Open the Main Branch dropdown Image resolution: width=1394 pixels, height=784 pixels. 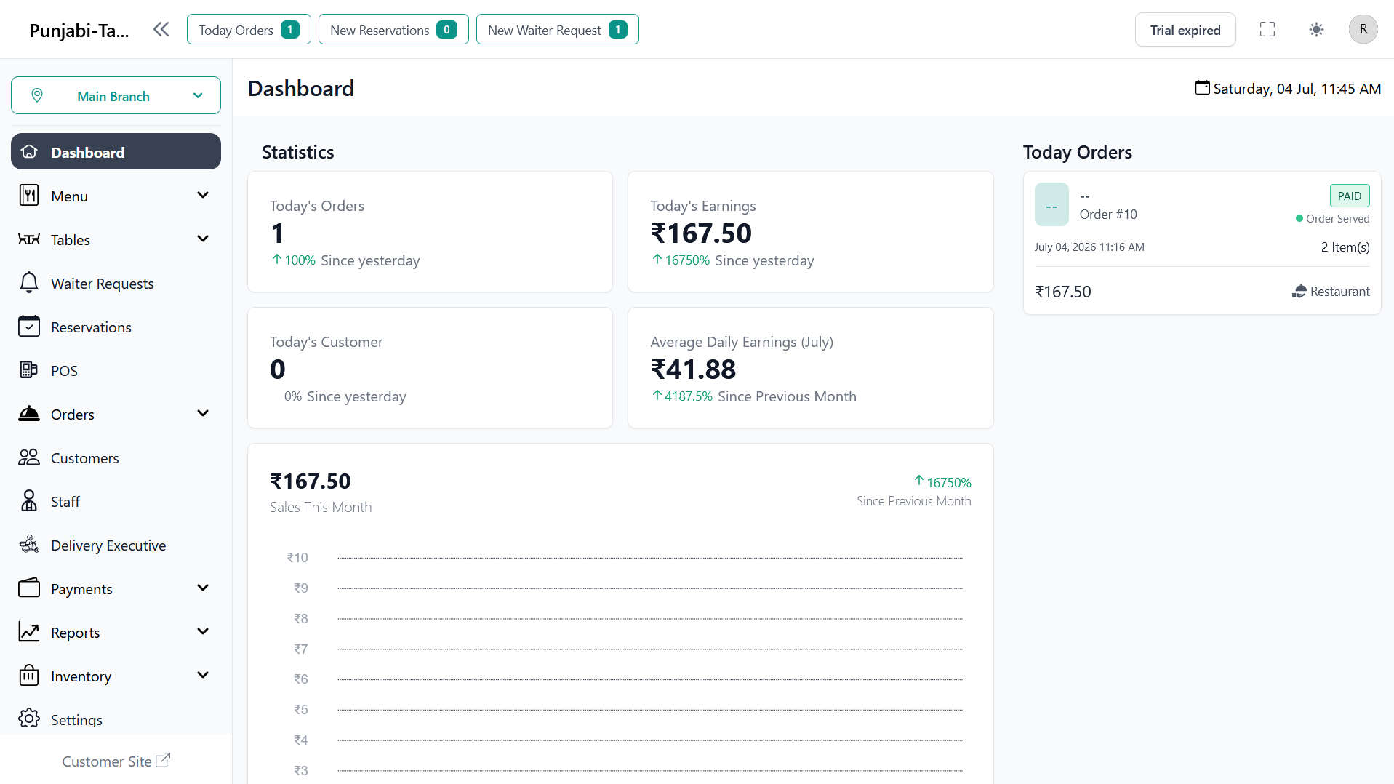pyautogui.click(x=116, y=95)
